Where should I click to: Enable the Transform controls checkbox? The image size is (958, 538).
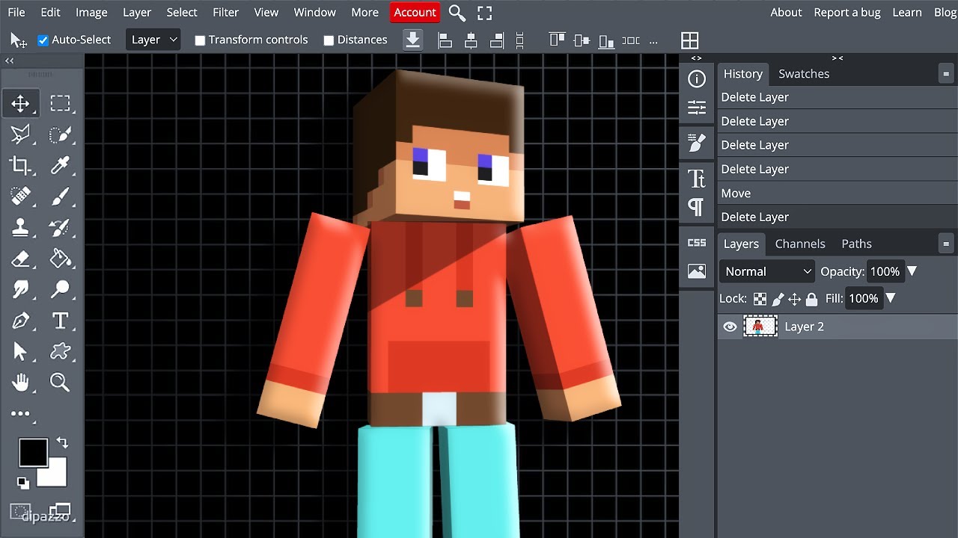click(200, 40)
